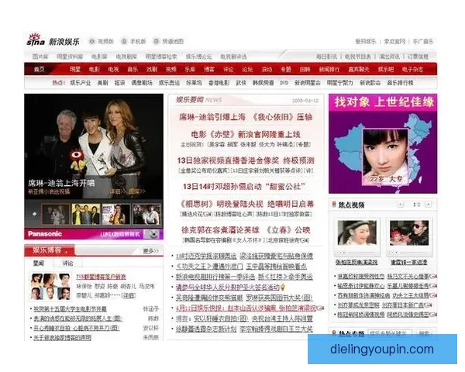Click hot topic 音乐排行榜
The width and height of the screenshot is (465, 372).
click(x=400, y=83)
